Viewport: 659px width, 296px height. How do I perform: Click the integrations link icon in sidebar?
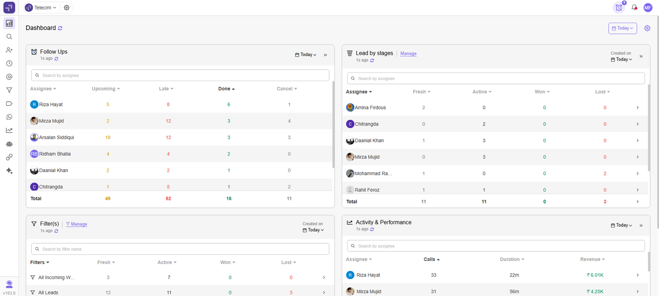click(9, 157)
